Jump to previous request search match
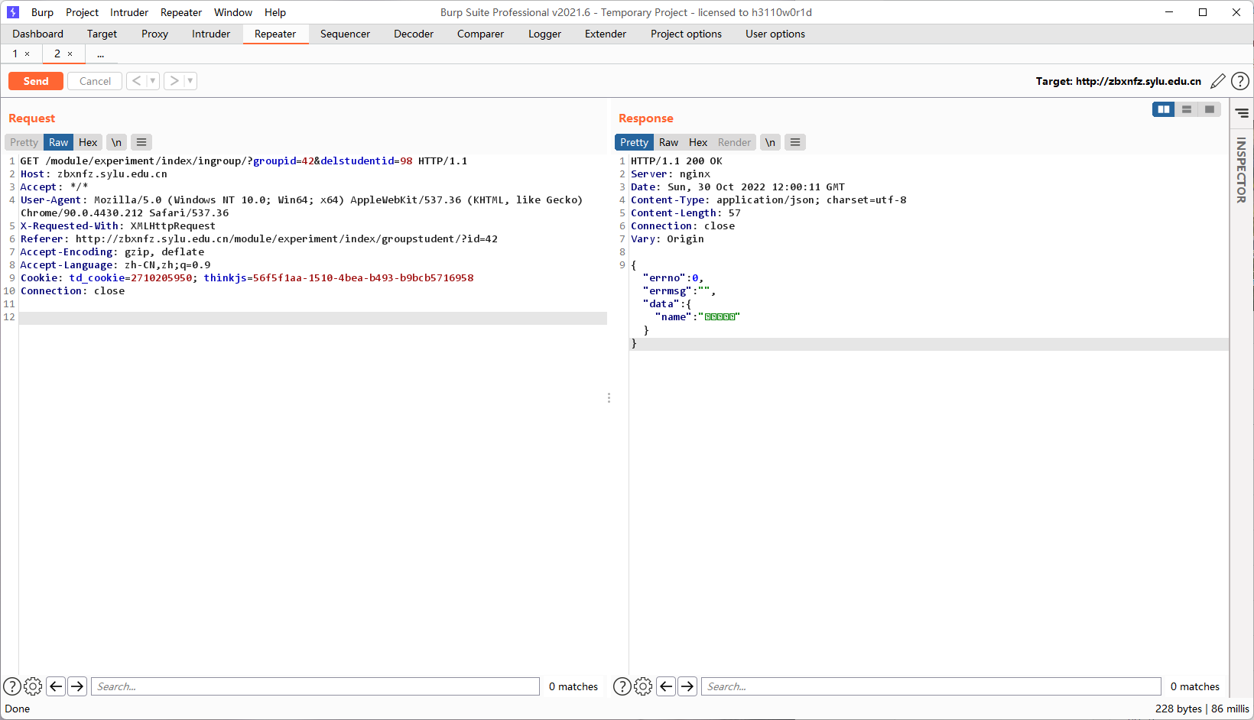The width and height of the screenshot is (1254, 720). 56,686
